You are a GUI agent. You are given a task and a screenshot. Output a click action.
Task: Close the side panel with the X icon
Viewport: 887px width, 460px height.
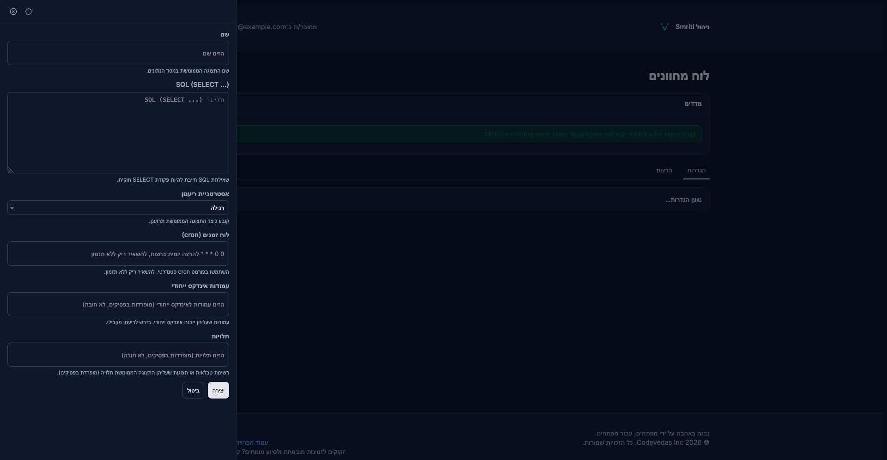13,12
